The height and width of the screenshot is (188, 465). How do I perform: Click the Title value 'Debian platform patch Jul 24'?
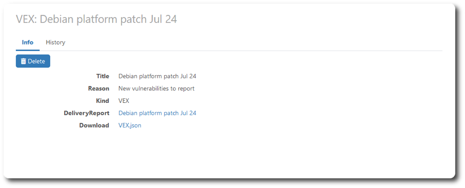(157, 76)
